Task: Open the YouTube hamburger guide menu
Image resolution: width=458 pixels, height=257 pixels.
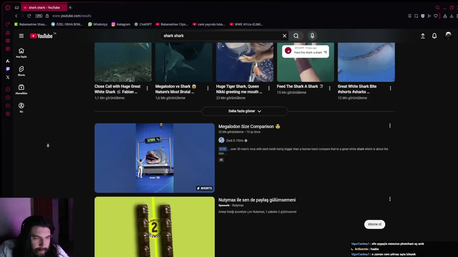Action: tap(21, 36)
